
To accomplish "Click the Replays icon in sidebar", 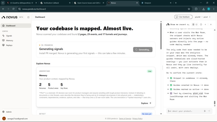I will (3, 45).
